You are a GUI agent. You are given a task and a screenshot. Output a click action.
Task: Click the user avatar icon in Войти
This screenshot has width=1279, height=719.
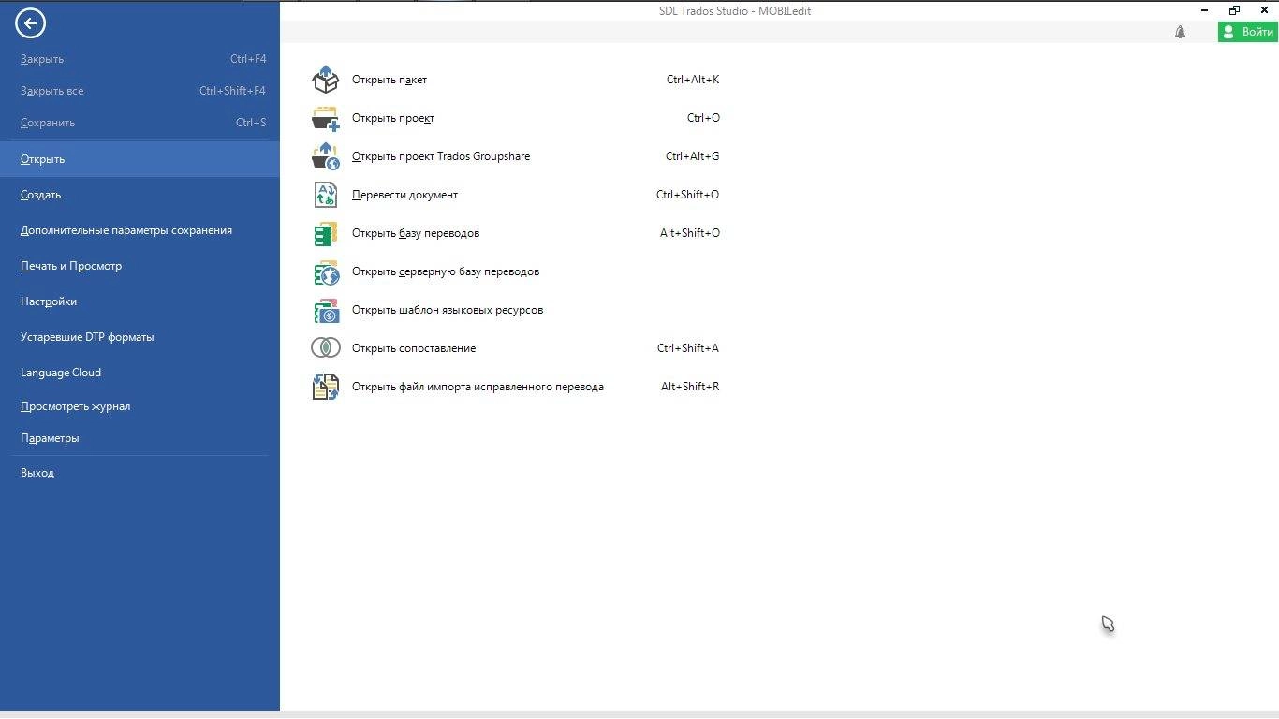(x=1228, y=32)
